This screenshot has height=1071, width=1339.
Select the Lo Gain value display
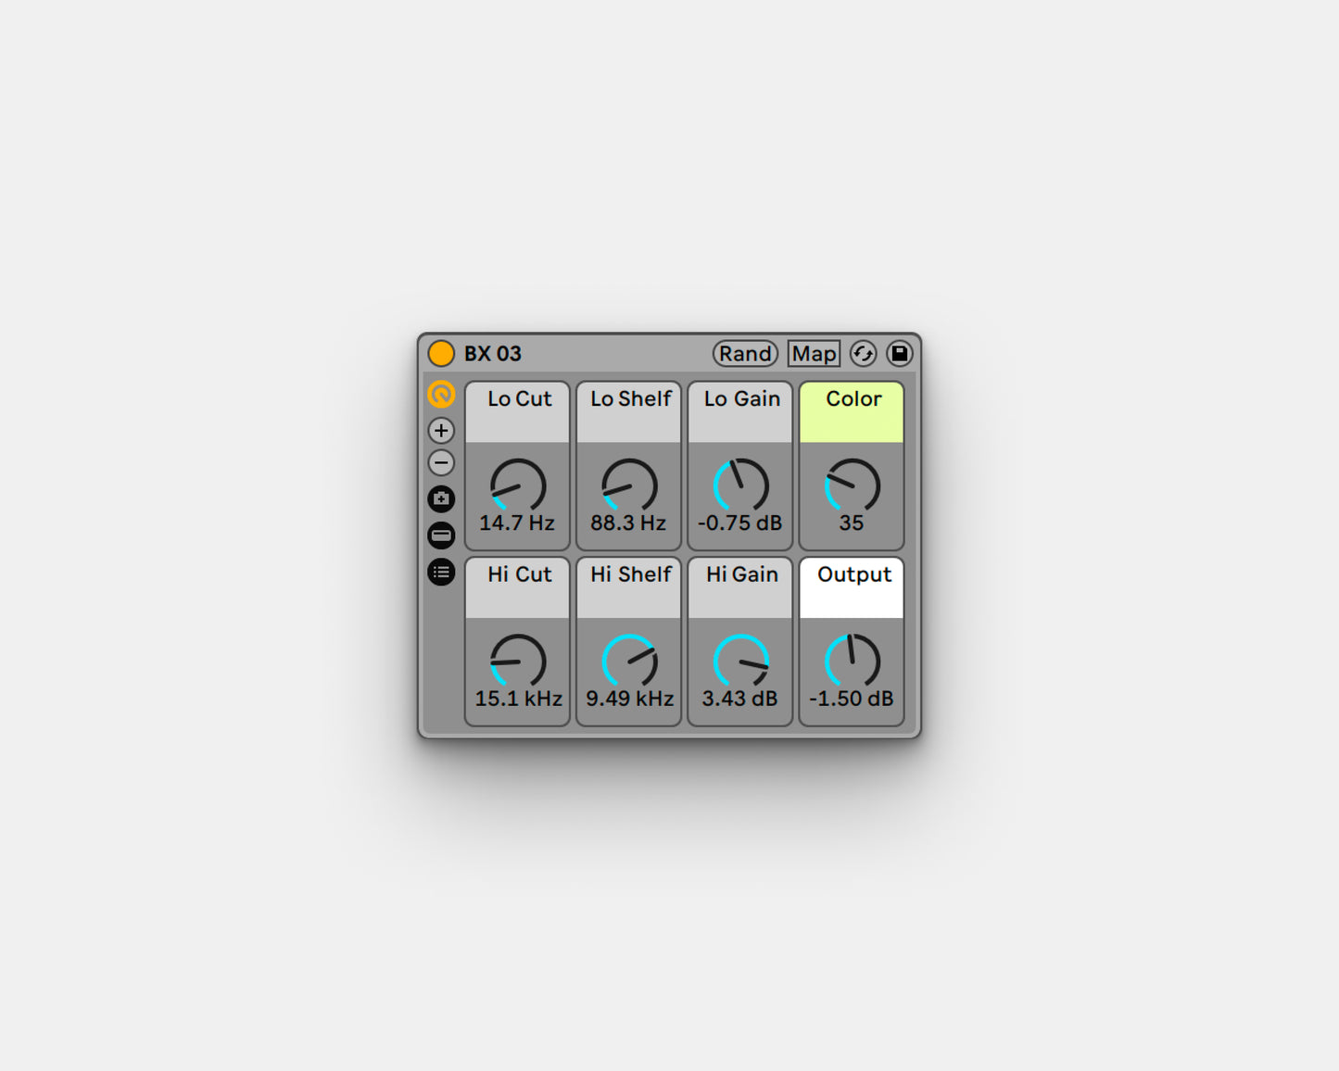tap(739, 522)
